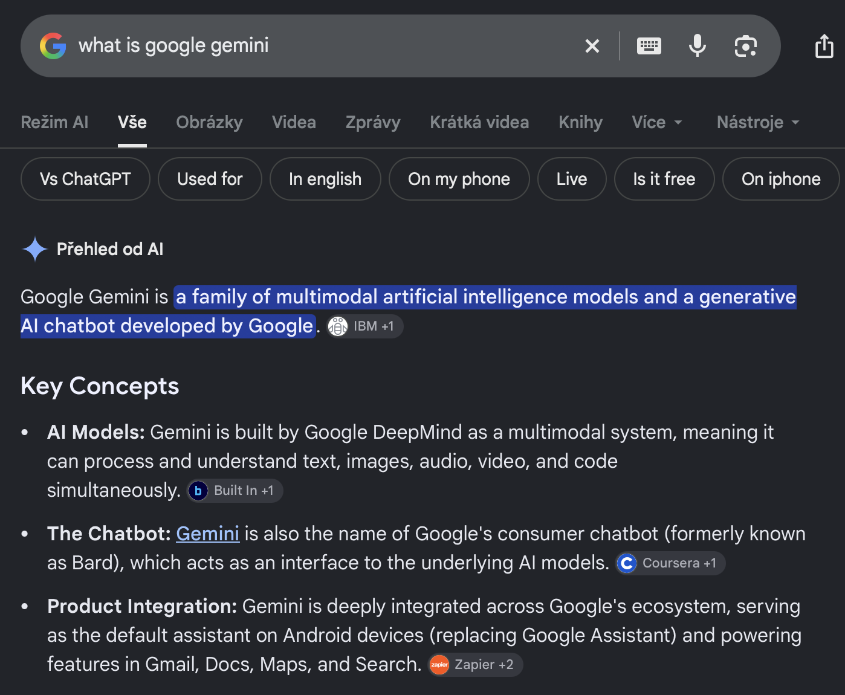This screenshot has height=695, width=845.
Task: Click the AI Models bold label
Action: [x=96, y=433]
